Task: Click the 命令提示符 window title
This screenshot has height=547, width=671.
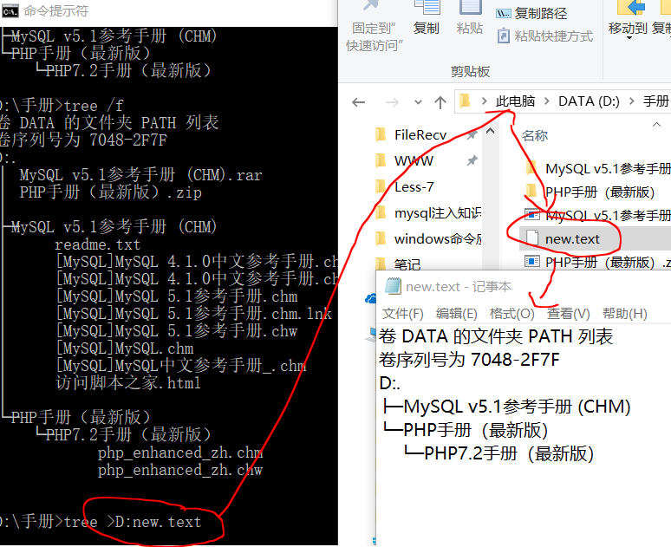Action: pyautogui.click(x=55, y=10)
